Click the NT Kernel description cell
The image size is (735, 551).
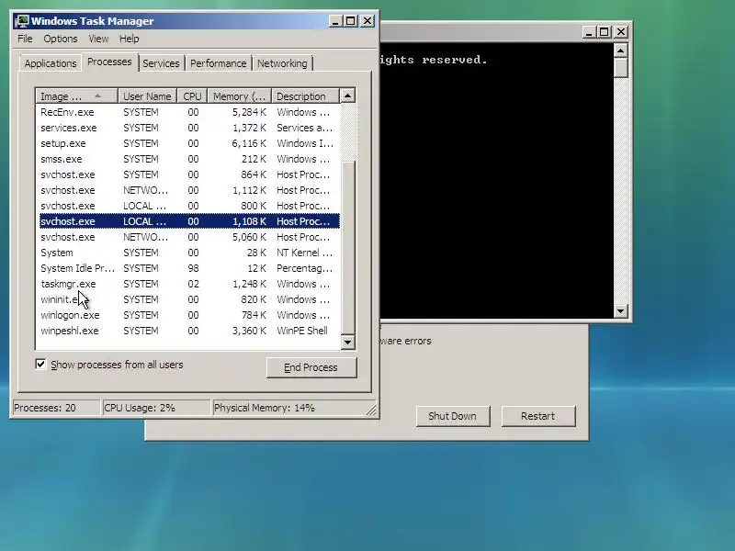coord(304,253)
